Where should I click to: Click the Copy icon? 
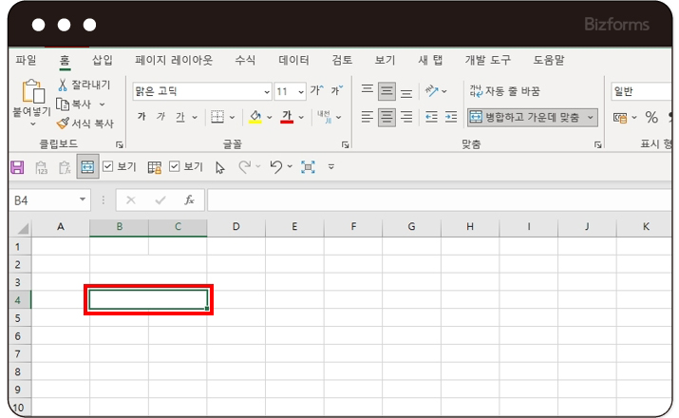point(63,104)
